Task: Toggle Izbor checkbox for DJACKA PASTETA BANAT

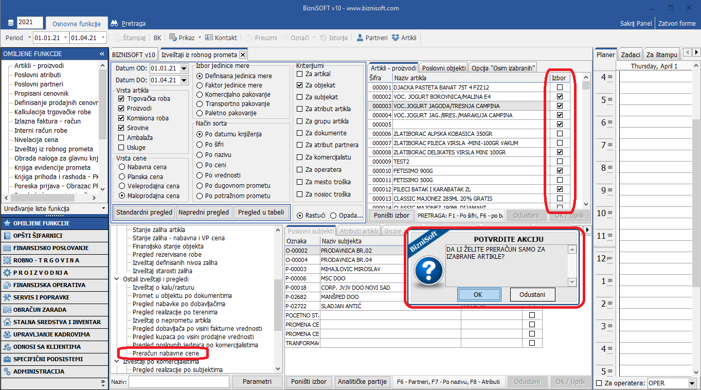Action: [560, 87]
